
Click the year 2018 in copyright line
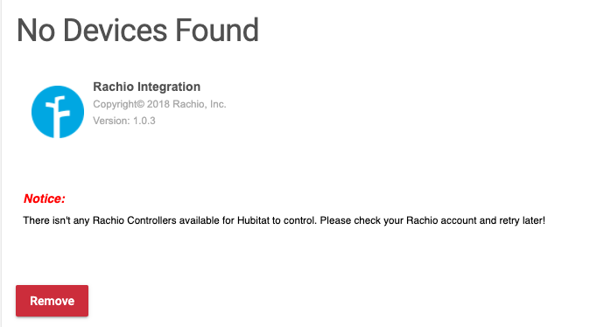[158, 104]
